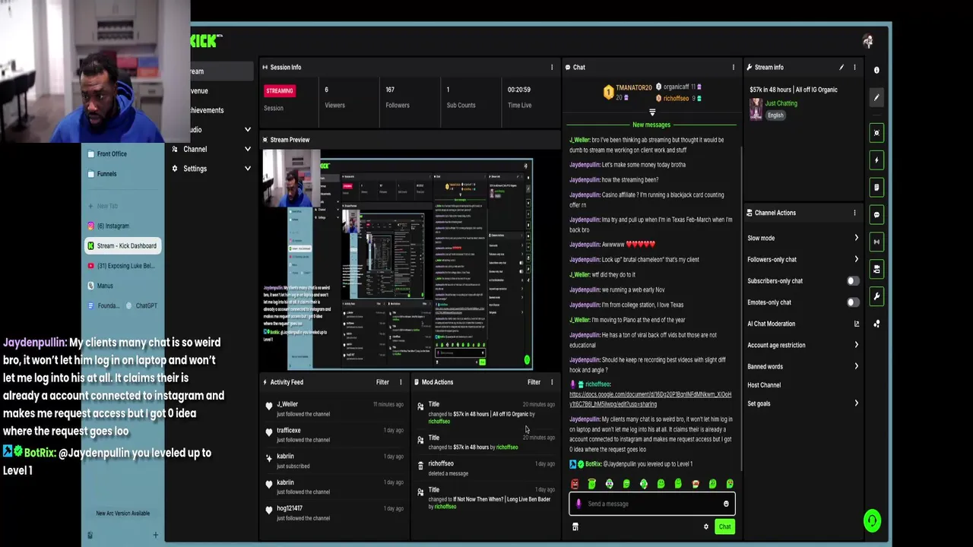Click the Stream info pencil edit icon

(x=841, y=68)
